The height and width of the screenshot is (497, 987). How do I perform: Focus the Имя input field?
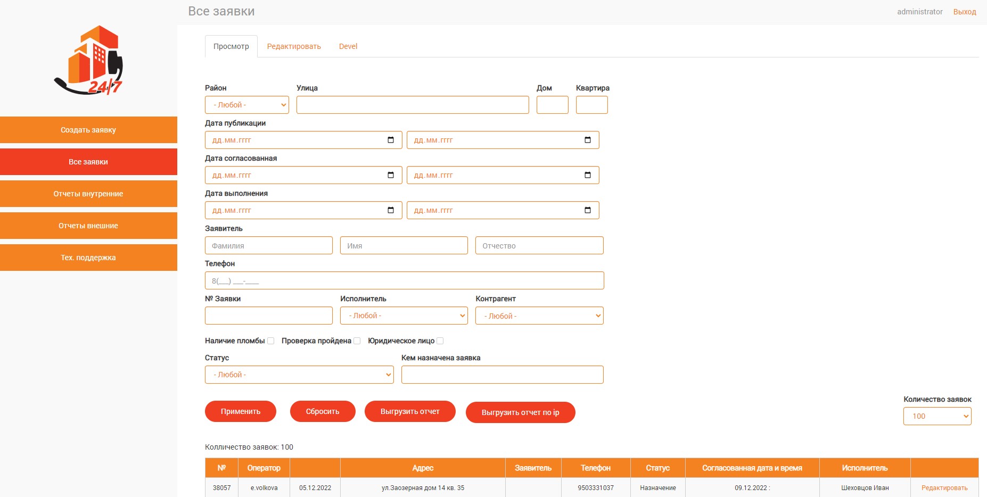[x=404, y=245]
